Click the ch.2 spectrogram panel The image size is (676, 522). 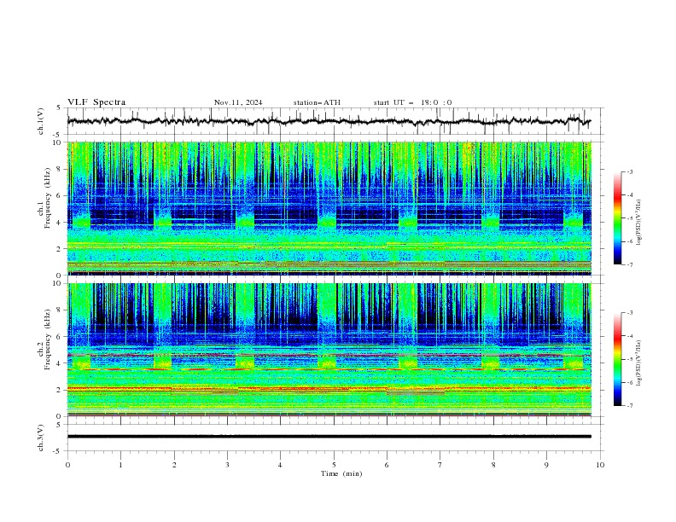pyautogui.click(x=329, y=350)
